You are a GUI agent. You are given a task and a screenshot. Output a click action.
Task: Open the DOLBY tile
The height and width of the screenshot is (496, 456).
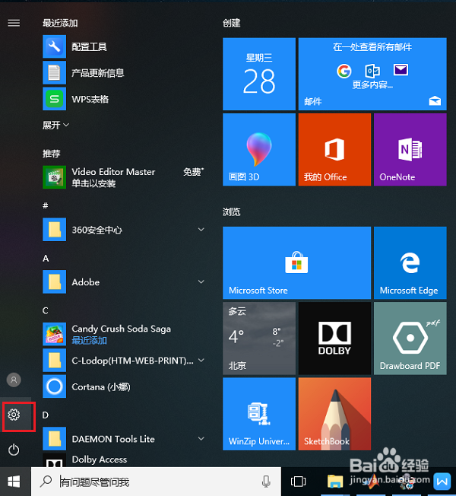334,339
